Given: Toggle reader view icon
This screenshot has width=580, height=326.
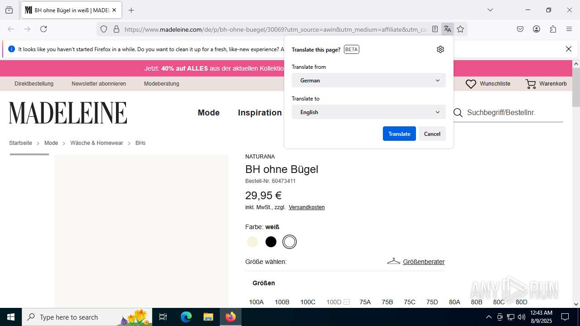Looking at the screenshot, I should pos(435,29).
